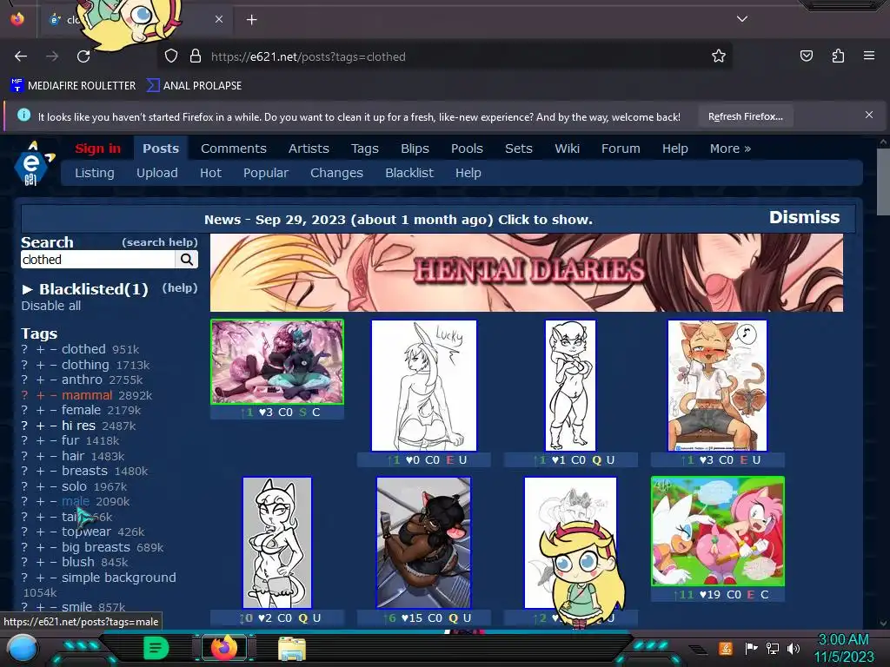The height and width of the screenshot is (667, 890).
Task: Click the page vertical scrollbar thumb
Action: pos(883,182)
